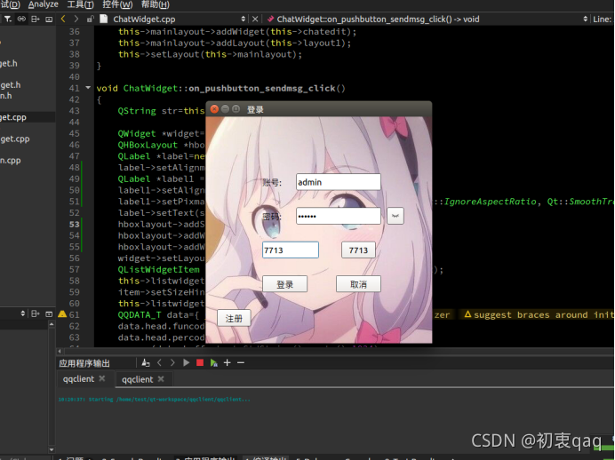This screenshot has width=615, height=460.
Task: Click the down arrow of lower-left pane scrollbar
Action: tap(52, 449)
